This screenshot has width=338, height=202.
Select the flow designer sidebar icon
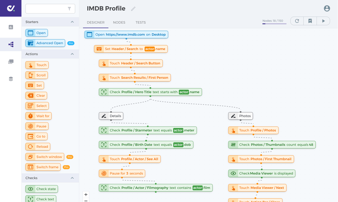pyautogui.click(x=11, y=44)
